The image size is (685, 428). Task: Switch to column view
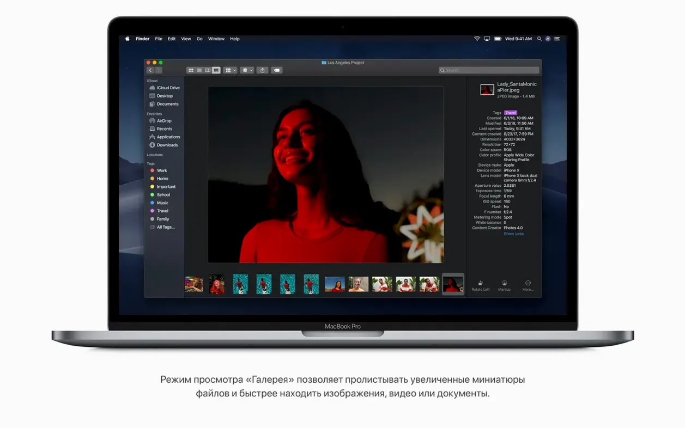(x=208, y=70)
